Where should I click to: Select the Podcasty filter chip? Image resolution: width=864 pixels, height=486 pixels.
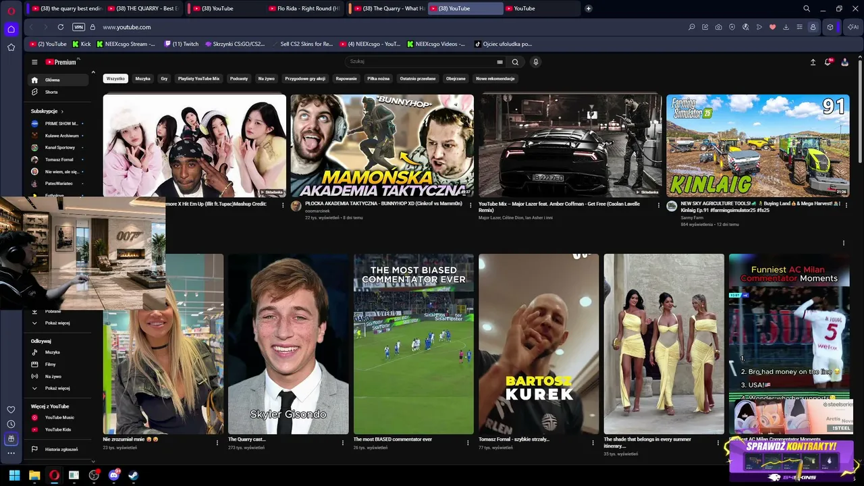[x=239, y=78]
